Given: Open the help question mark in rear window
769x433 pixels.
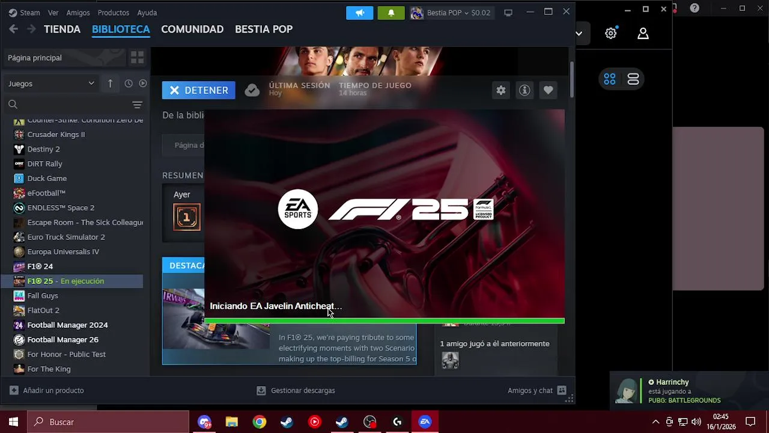Looking at the screenshot, I should point(695,8).
